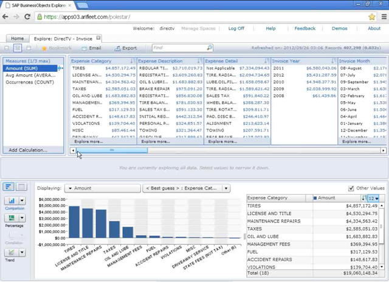389x282 pixels.
Task: Click the left arrow of the facets scrollbar
Action: (x=73, y=150)
